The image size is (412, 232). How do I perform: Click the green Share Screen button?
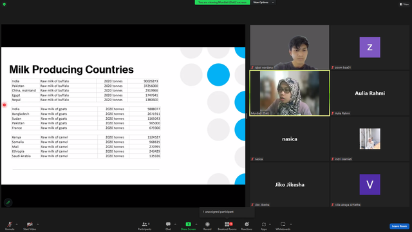[x=188, y=226]
